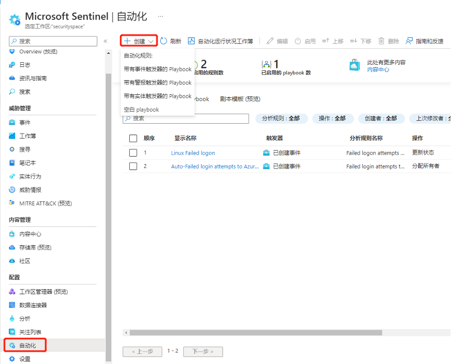451x364 pixels.
Task: Open the 日志 logs icon in sidebar
Action: coord(12,65)
